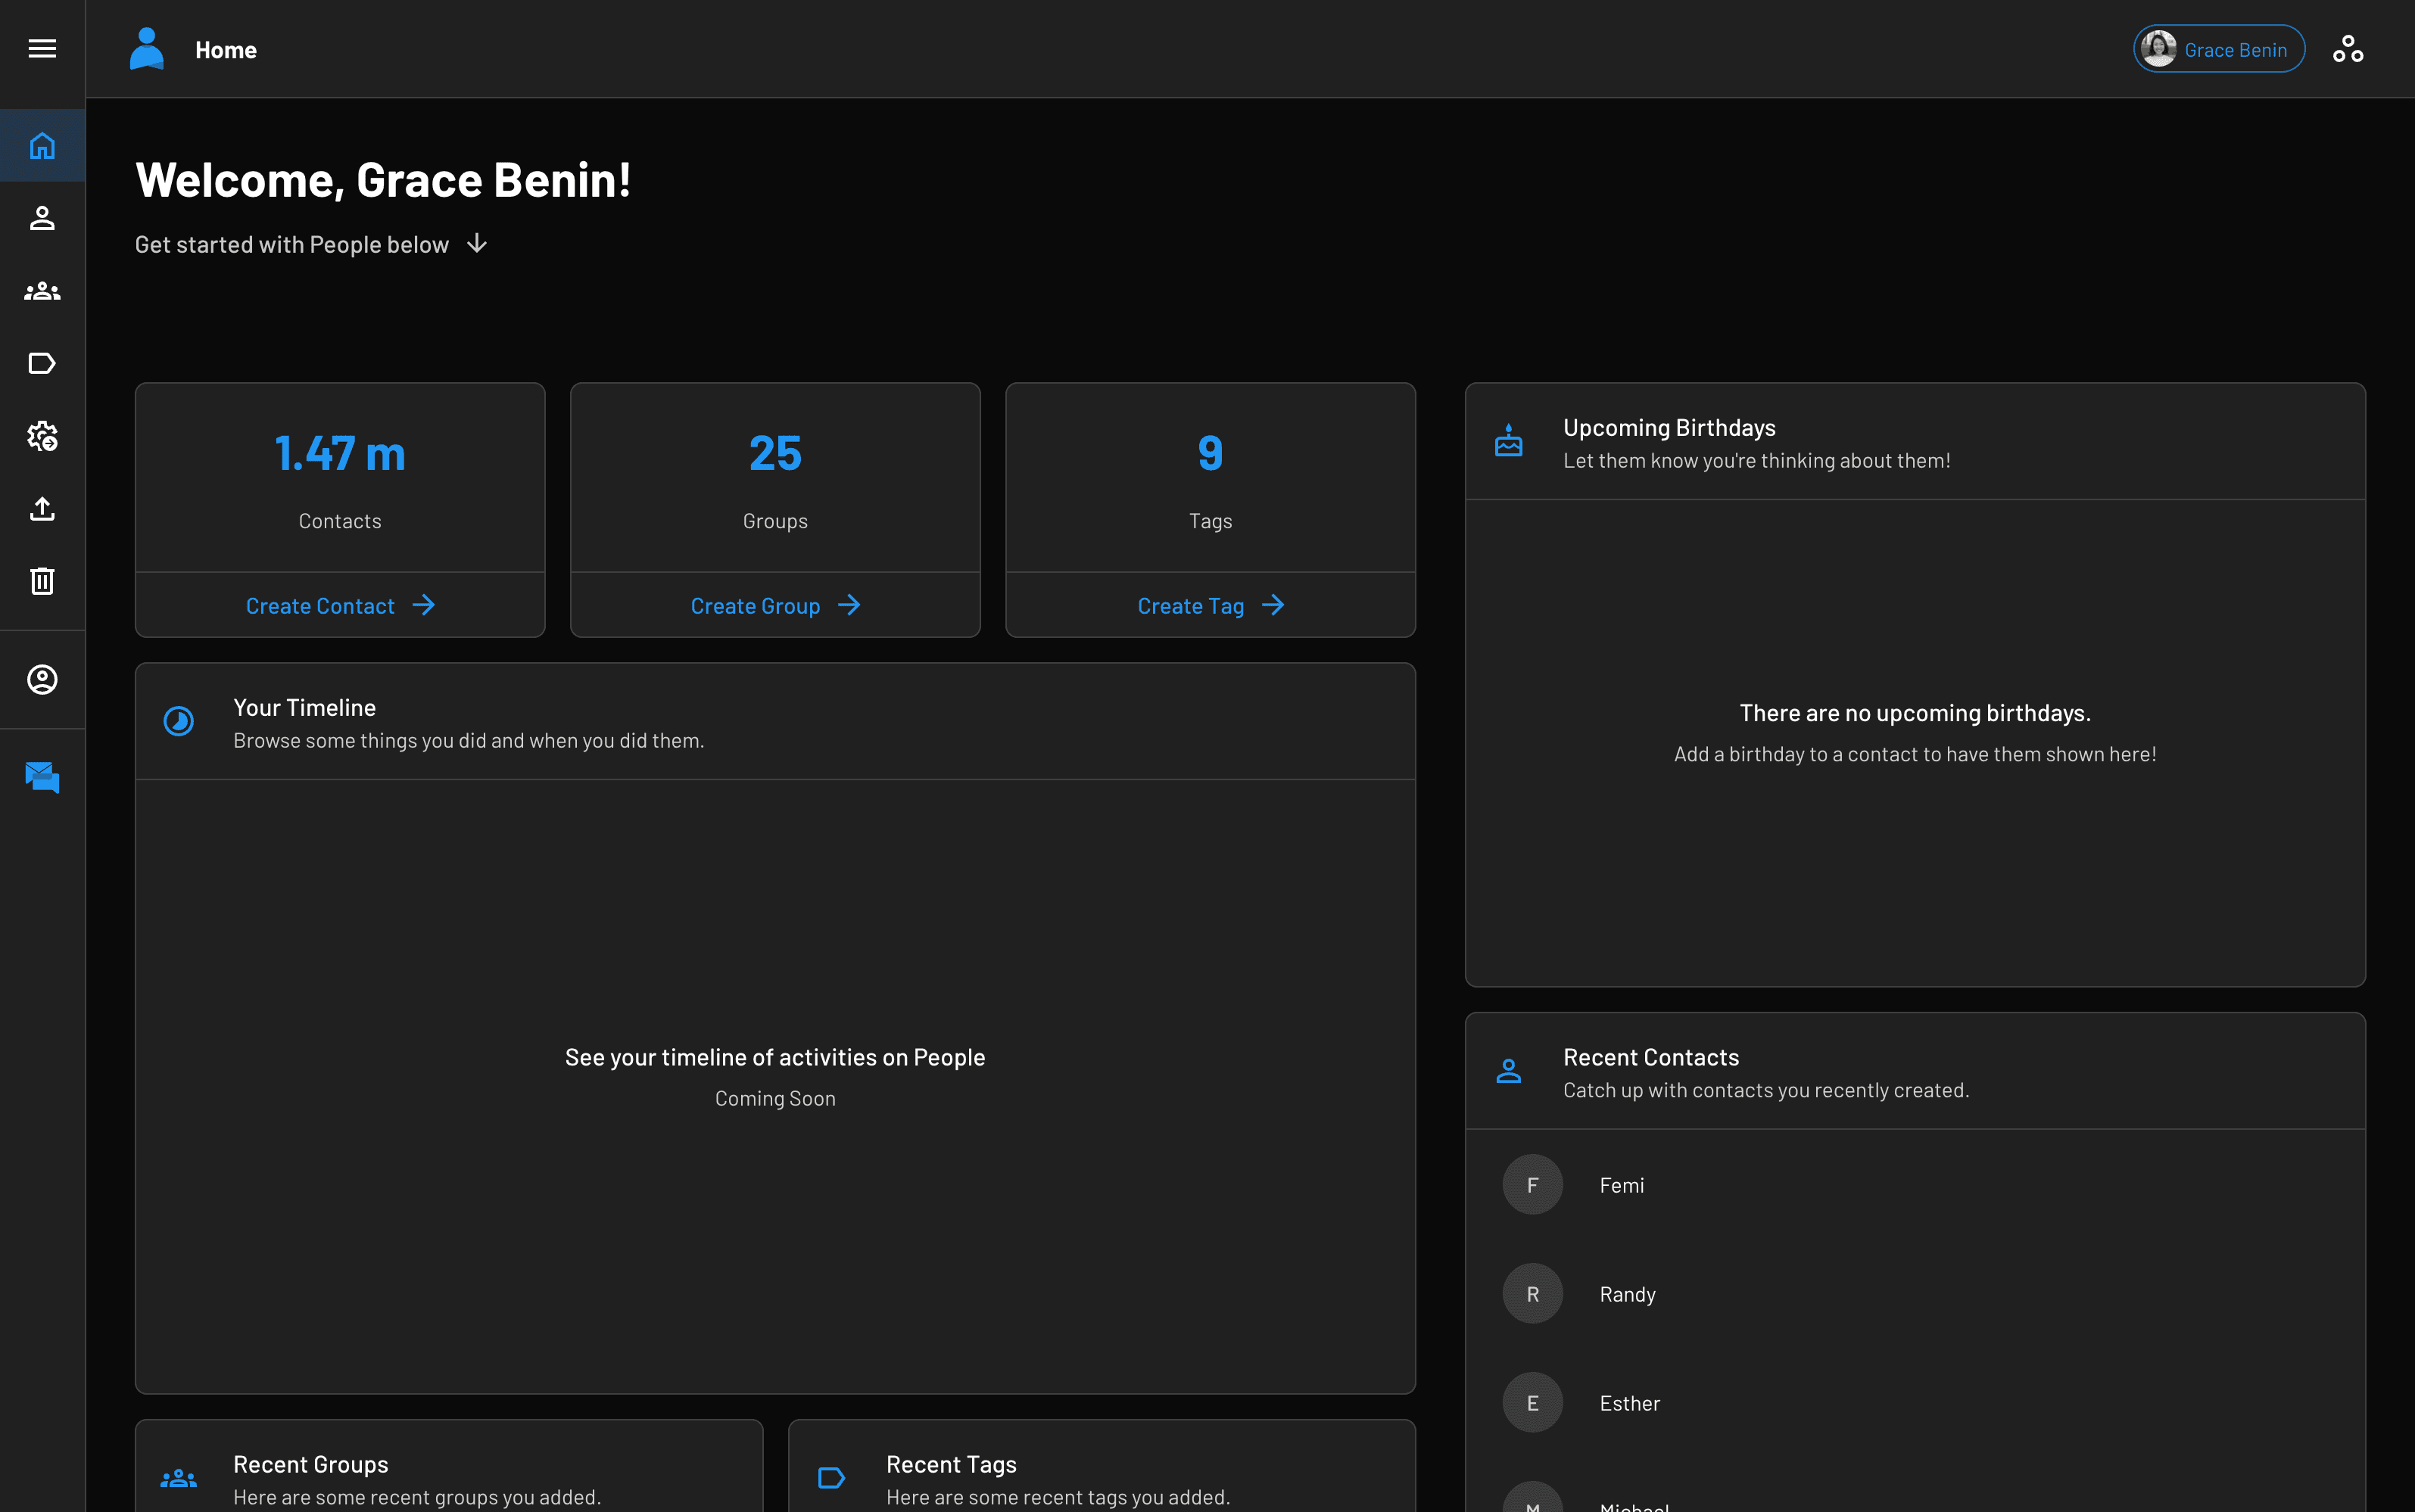Screen dimensions: 2415x1512
Task: Open the merge and fix settings icon
Action: (x=42, y=436)
